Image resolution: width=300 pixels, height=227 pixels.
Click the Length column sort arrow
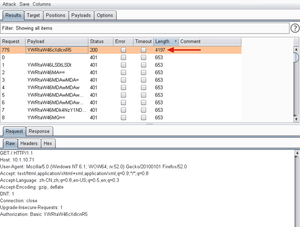coord(175,41)
